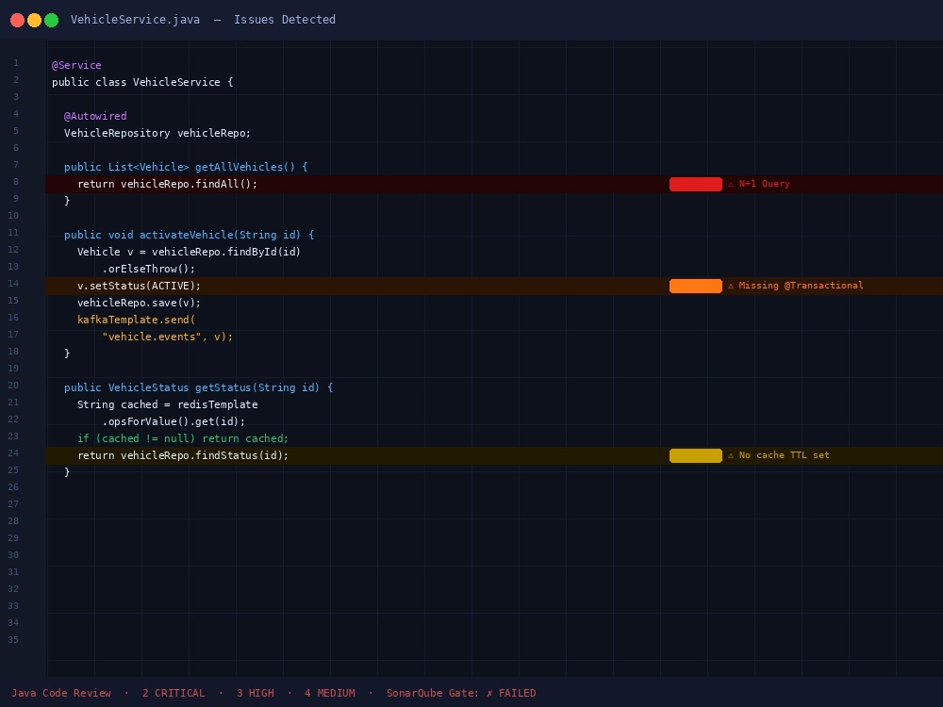
Task: Click the warning icon beside Missing @Transactional
Action: click(x=731, y=286)
